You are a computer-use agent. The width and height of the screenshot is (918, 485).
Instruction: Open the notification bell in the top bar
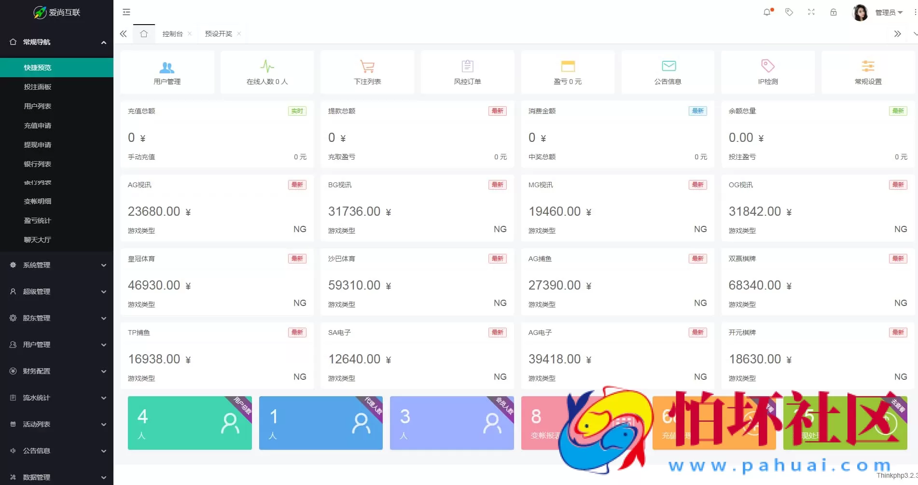767,12
